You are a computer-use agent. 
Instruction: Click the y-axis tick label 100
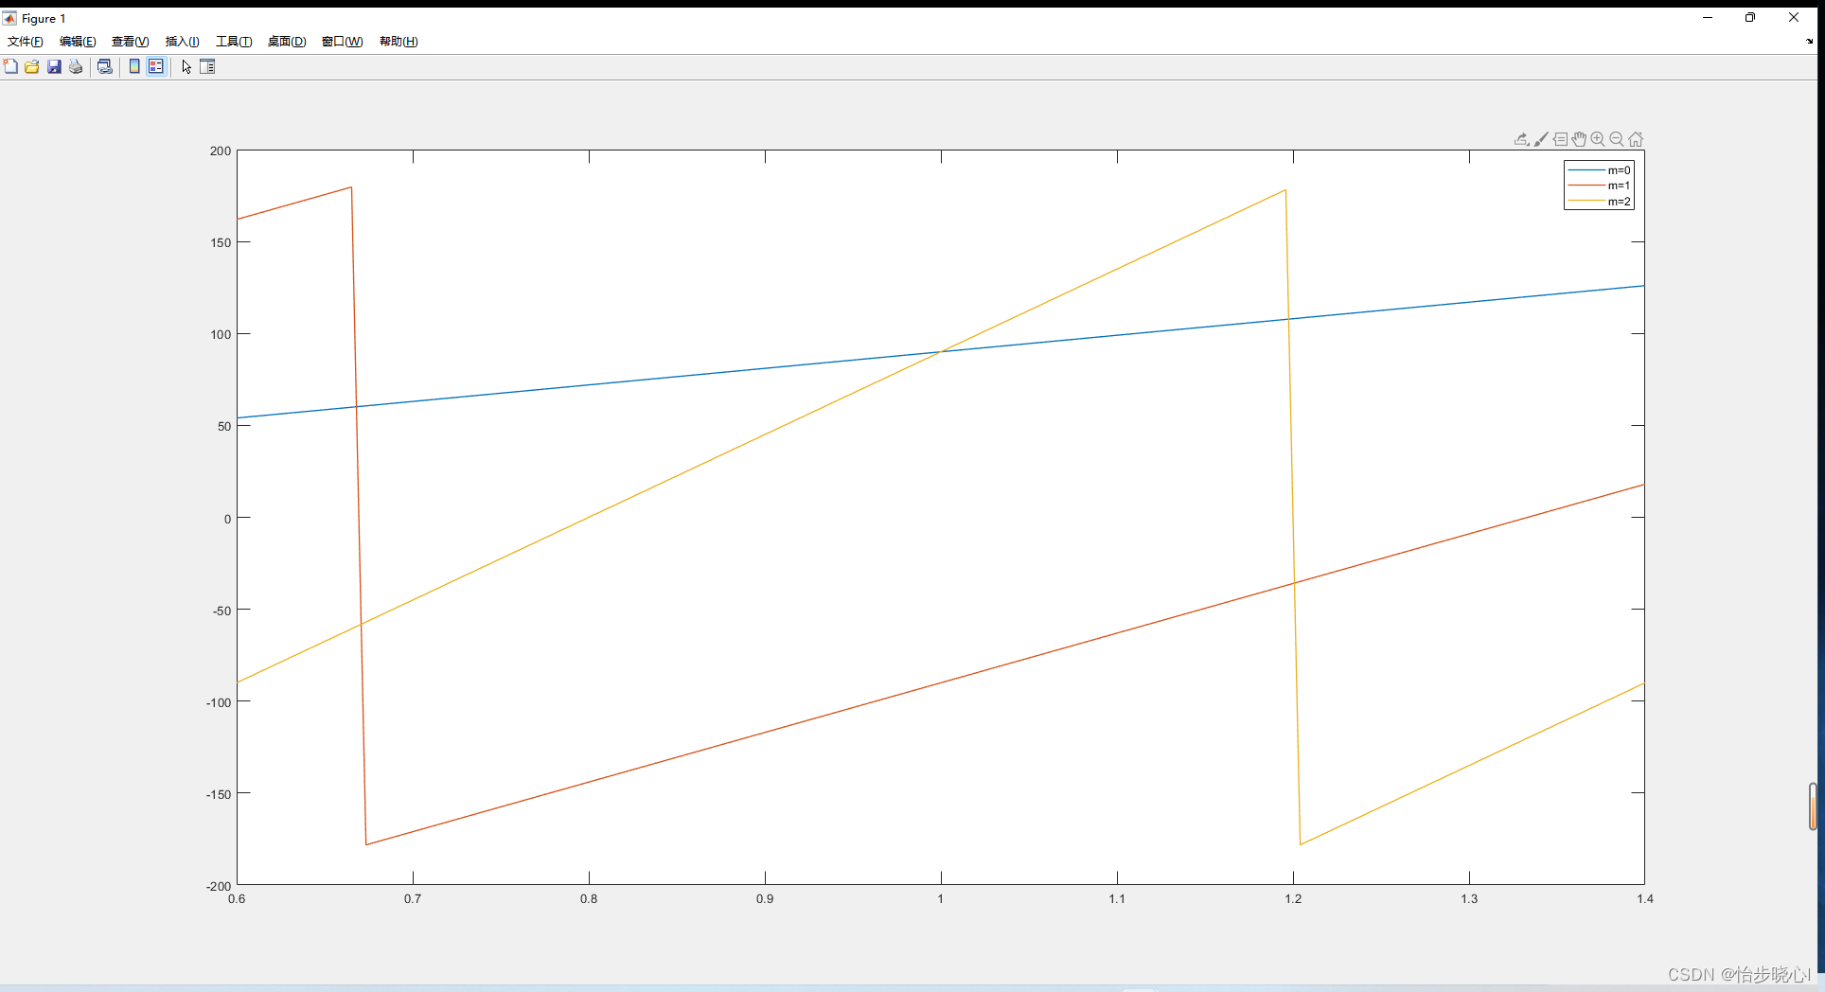[x=221, y=334]
